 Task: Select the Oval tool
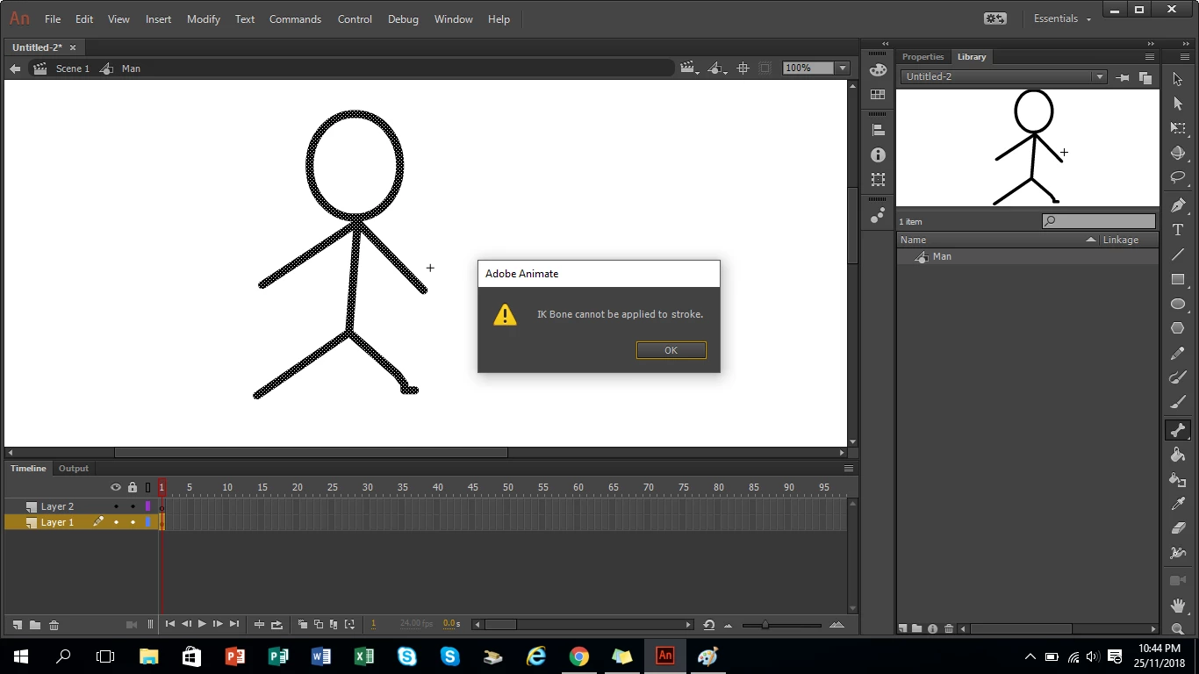click(1178, 304)
